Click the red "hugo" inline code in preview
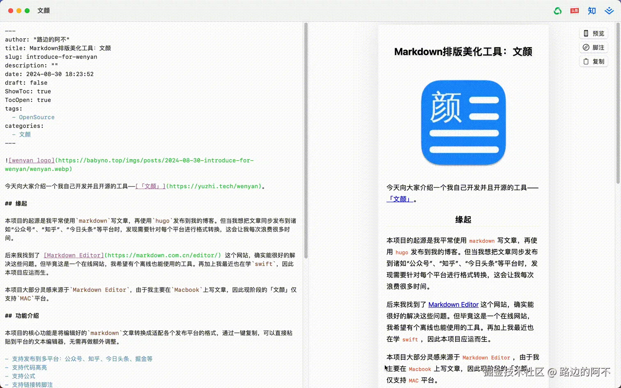621x388 pixels. coord(402,252)
